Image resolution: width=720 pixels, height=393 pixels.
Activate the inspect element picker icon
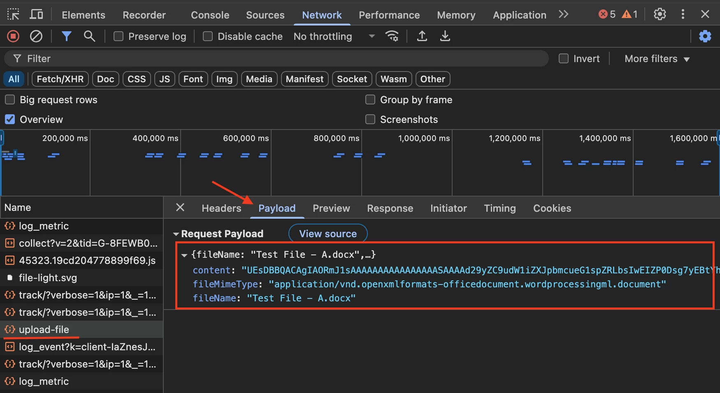coord(13,14)
